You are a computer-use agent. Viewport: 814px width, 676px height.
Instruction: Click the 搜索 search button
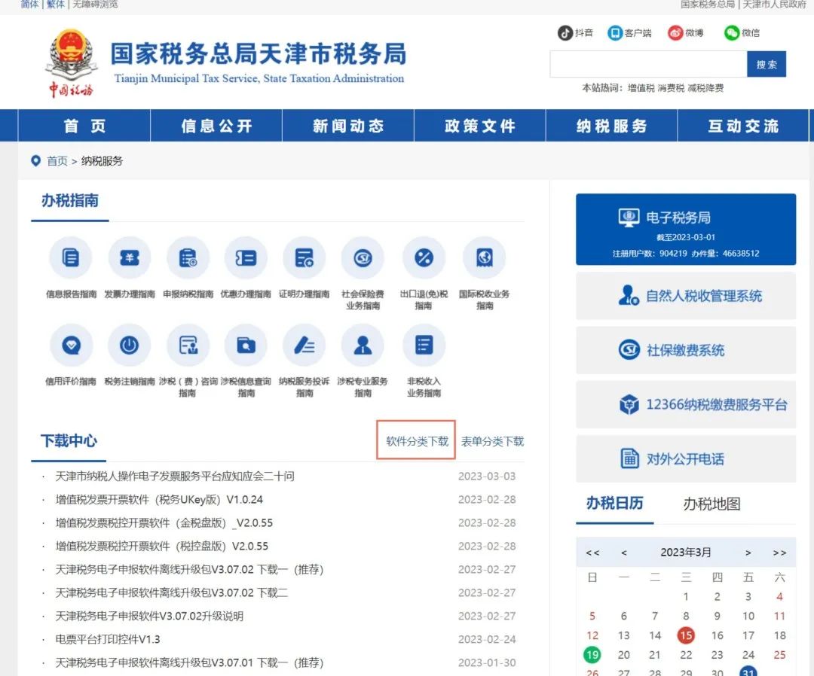(767, 65)
